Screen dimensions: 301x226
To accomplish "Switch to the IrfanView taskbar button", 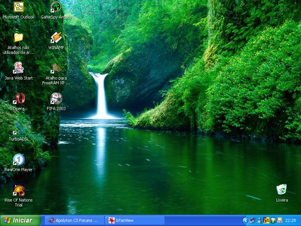I will point(134,220).
